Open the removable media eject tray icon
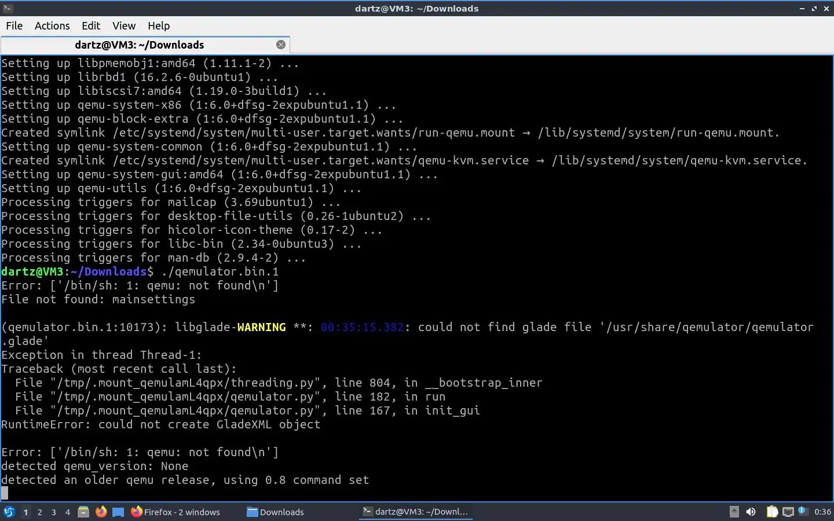Viewport: 834px width, 521px height. [x=734, y=512]
